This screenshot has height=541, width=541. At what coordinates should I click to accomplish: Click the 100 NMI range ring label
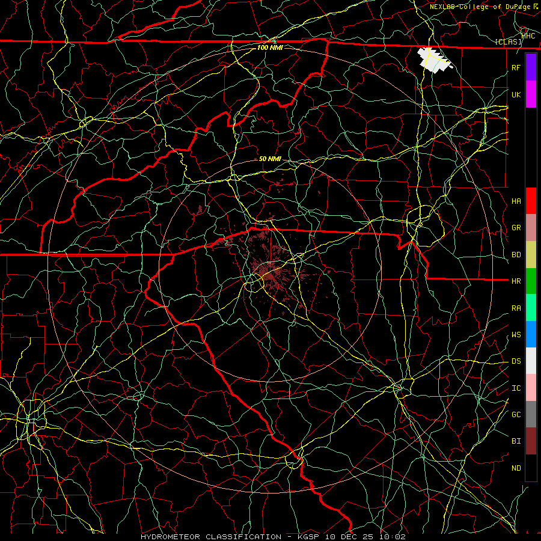pos(270,47)
